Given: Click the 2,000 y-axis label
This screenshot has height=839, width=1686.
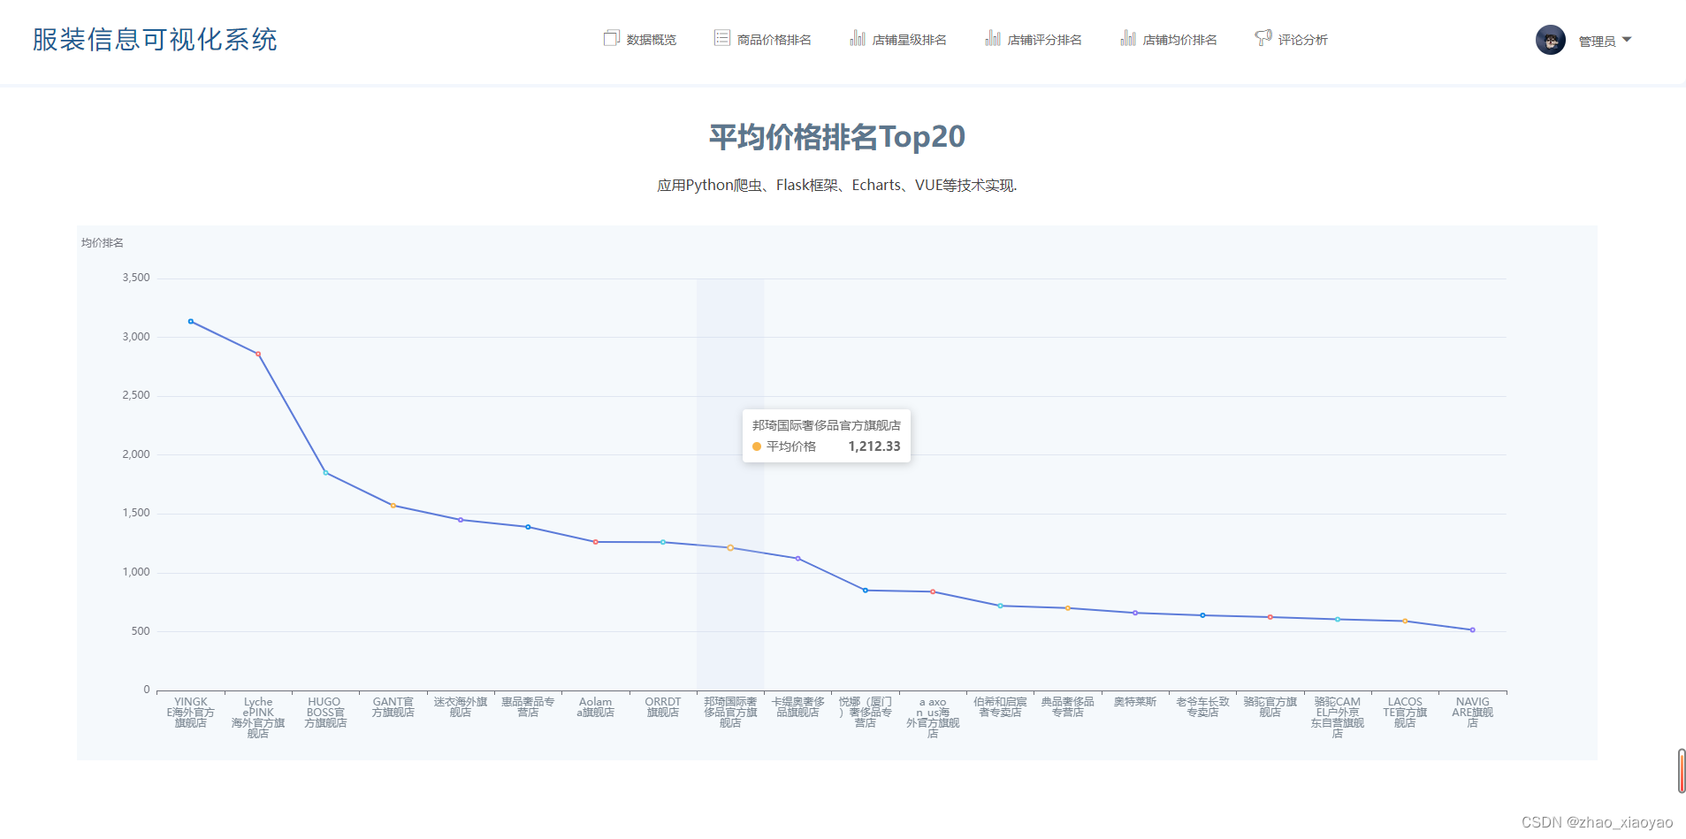Looking at the screenshot, I should 136,454.
